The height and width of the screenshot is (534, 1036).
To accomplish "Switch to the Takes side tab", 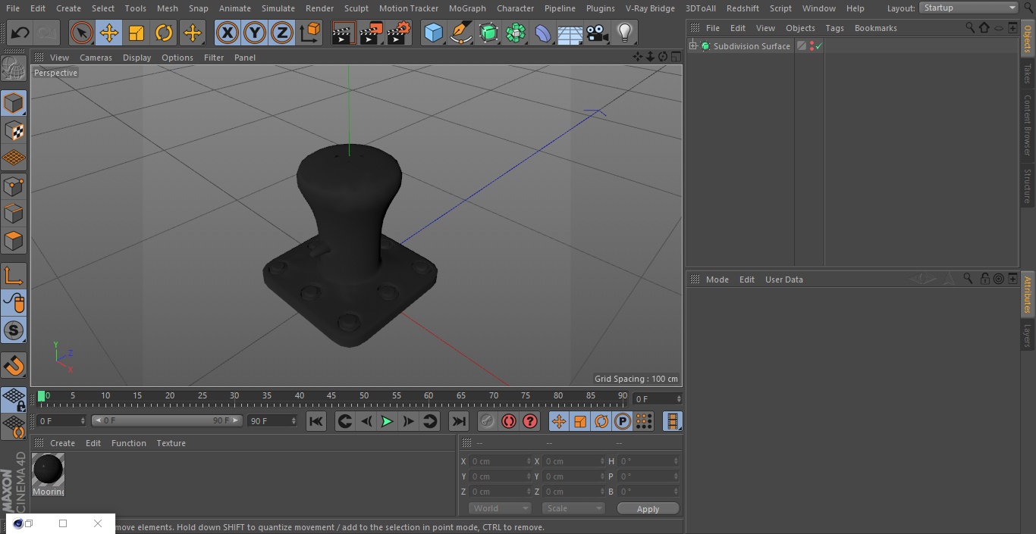I will tap(1028, 73).
